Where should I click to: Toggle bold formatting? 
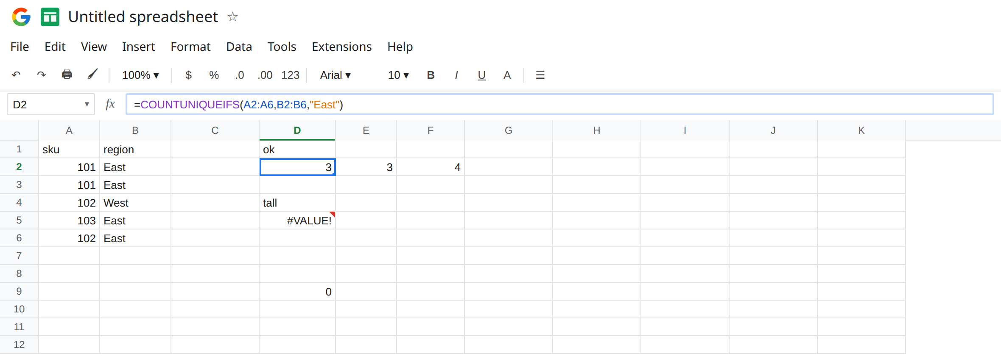point(431,75)
